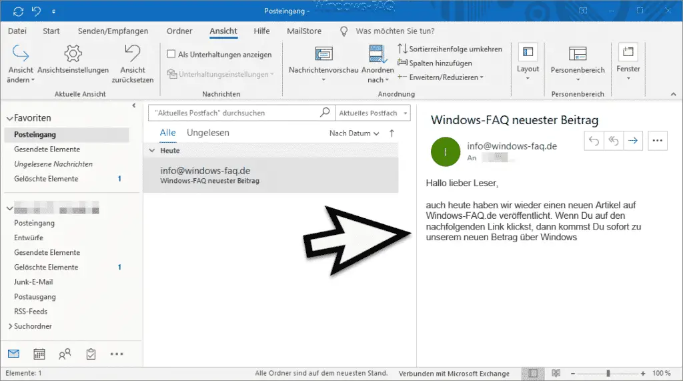Open Ansichtseinstellungen gear button
This screenshot has width=683, height=381.
[73, 59]
